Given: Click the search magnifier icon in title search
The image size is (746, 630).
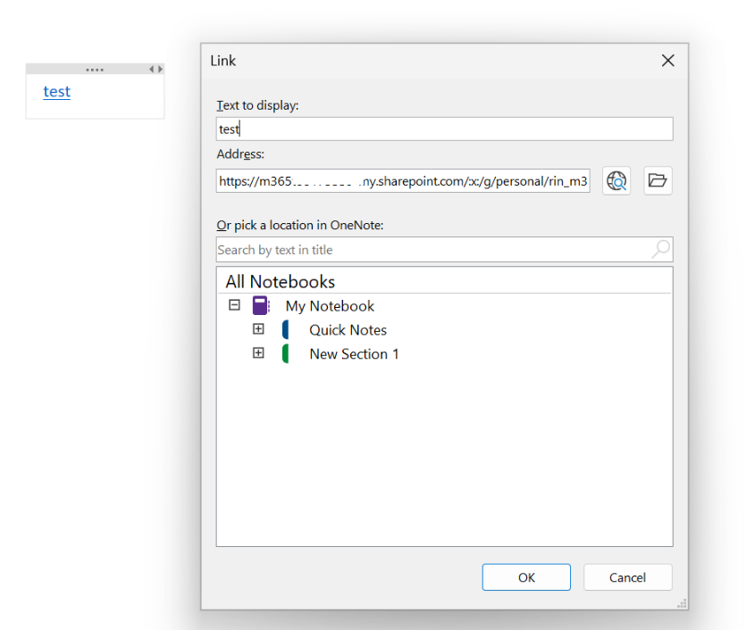Looking at the screenshot, I should [x=661, y=249].
